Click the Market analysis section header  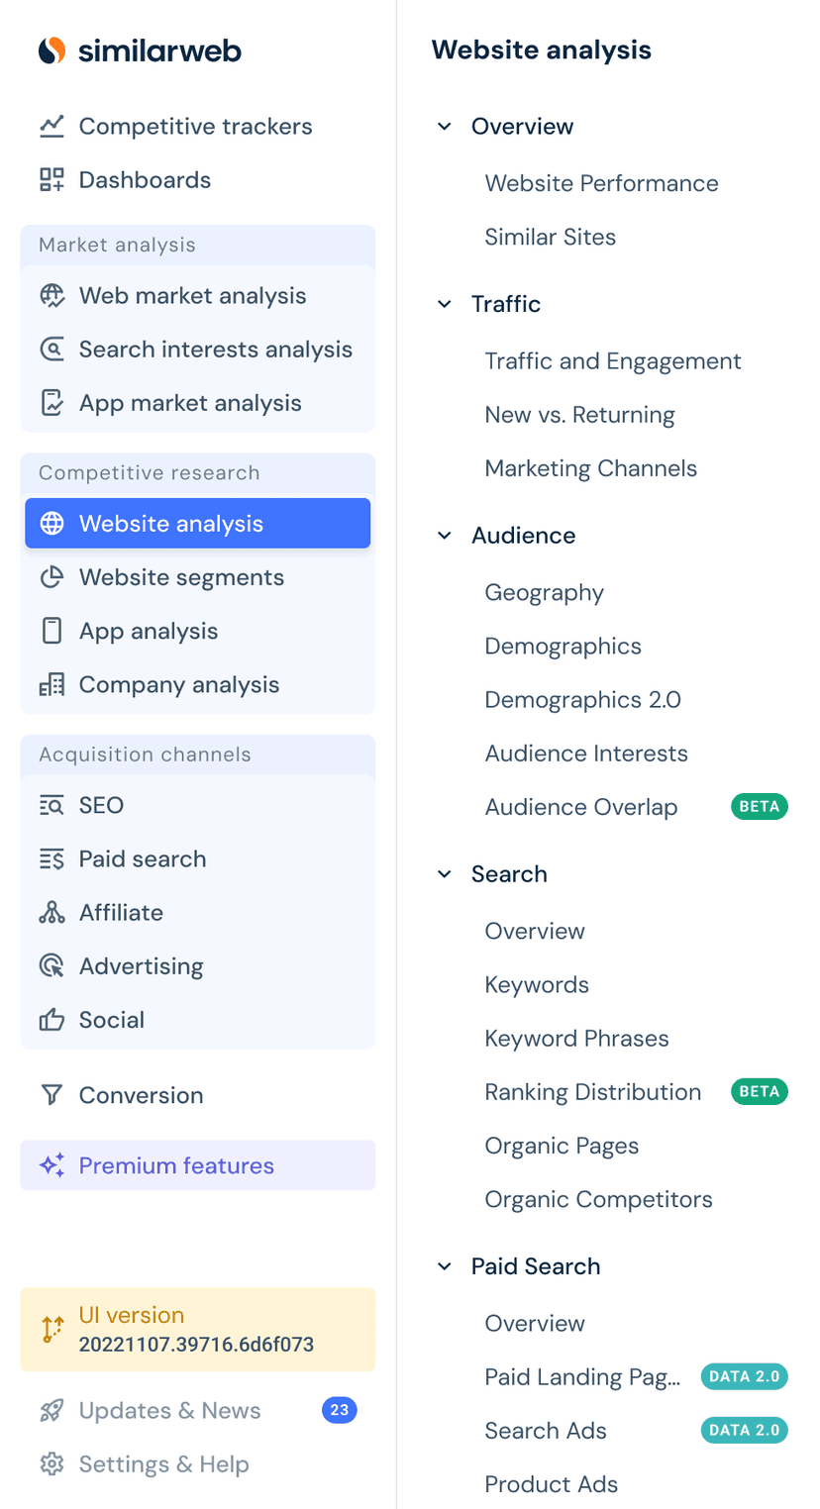pos(117,245)
